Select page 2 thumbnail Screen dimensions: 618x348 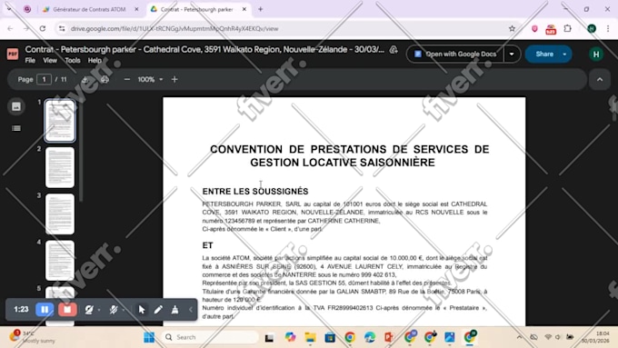click(60, 167)
